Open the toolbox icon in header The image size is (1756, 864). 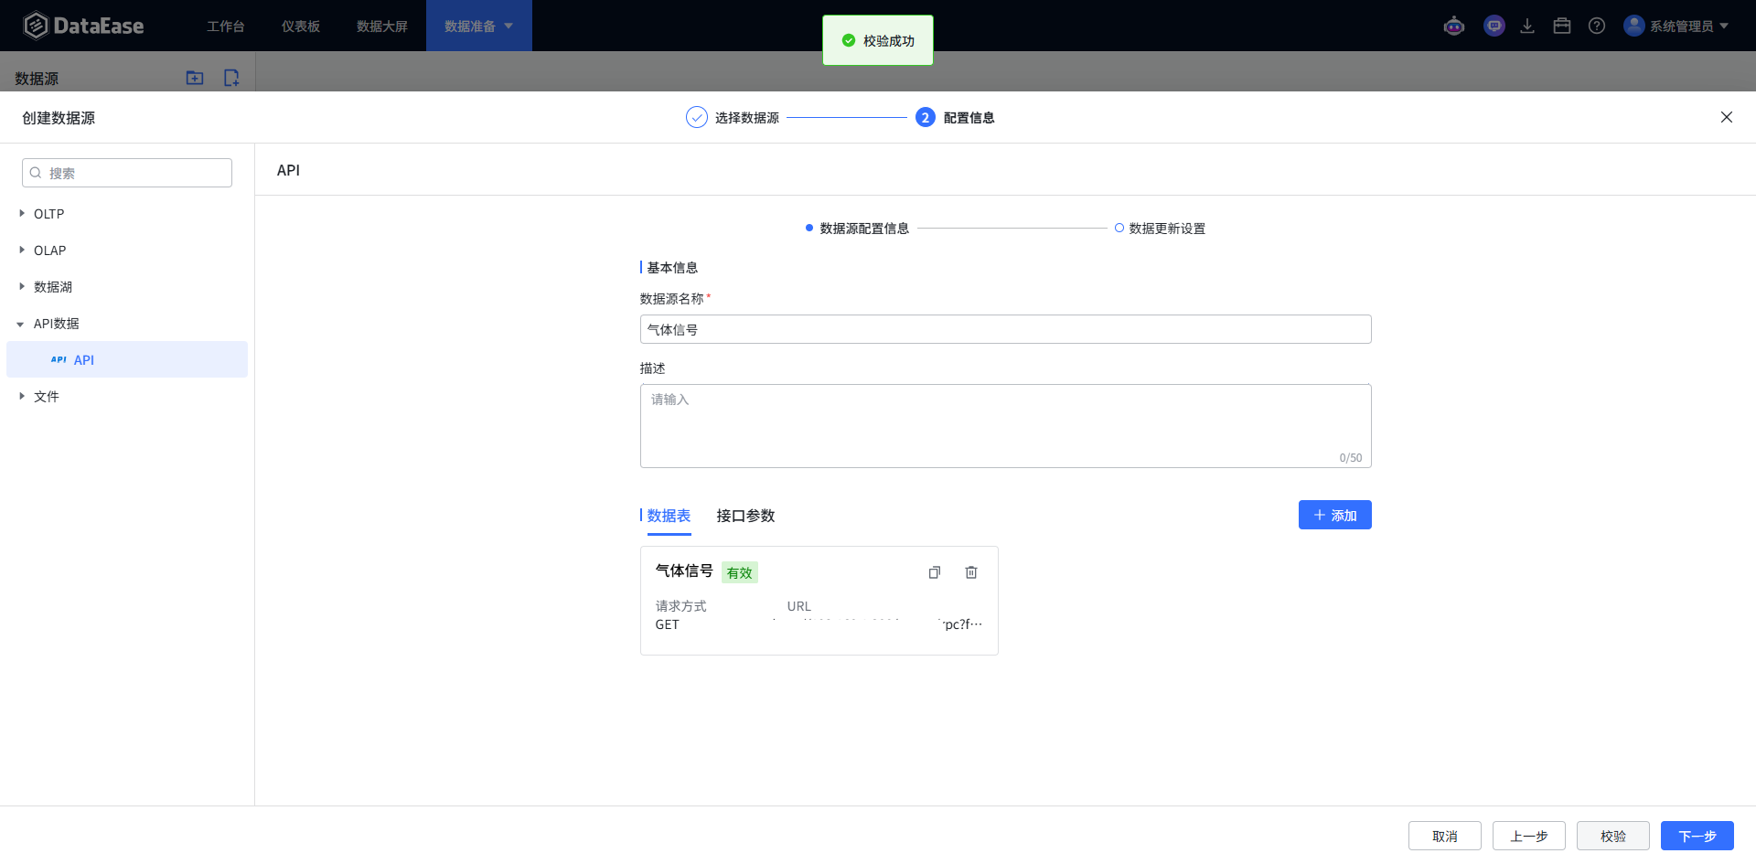pos(1562,26)
